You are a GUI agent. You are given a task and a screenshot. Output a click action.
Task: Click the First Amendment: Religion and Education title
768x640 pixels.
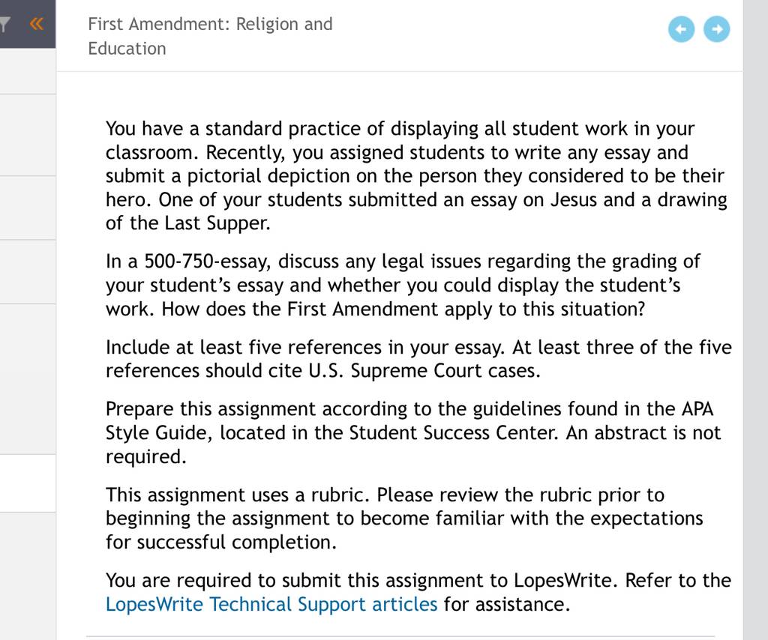[210, 36]
